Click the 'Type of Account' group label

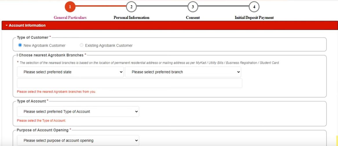coord(32,101)
